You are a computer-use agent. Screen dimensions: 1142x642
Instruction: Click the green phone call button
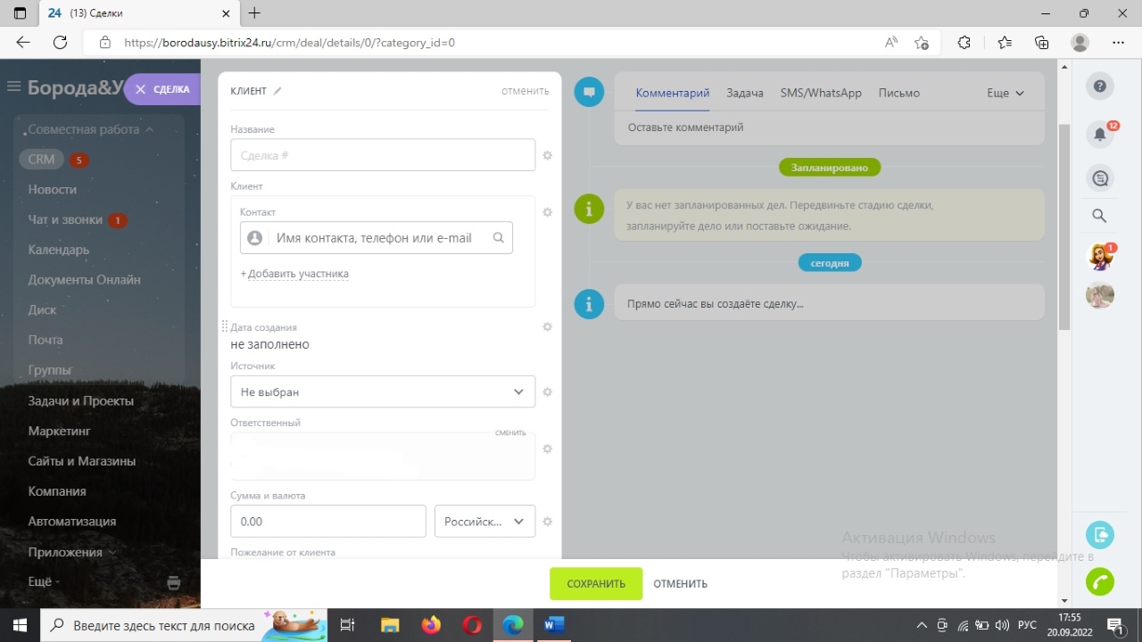tap(1100, 581)
